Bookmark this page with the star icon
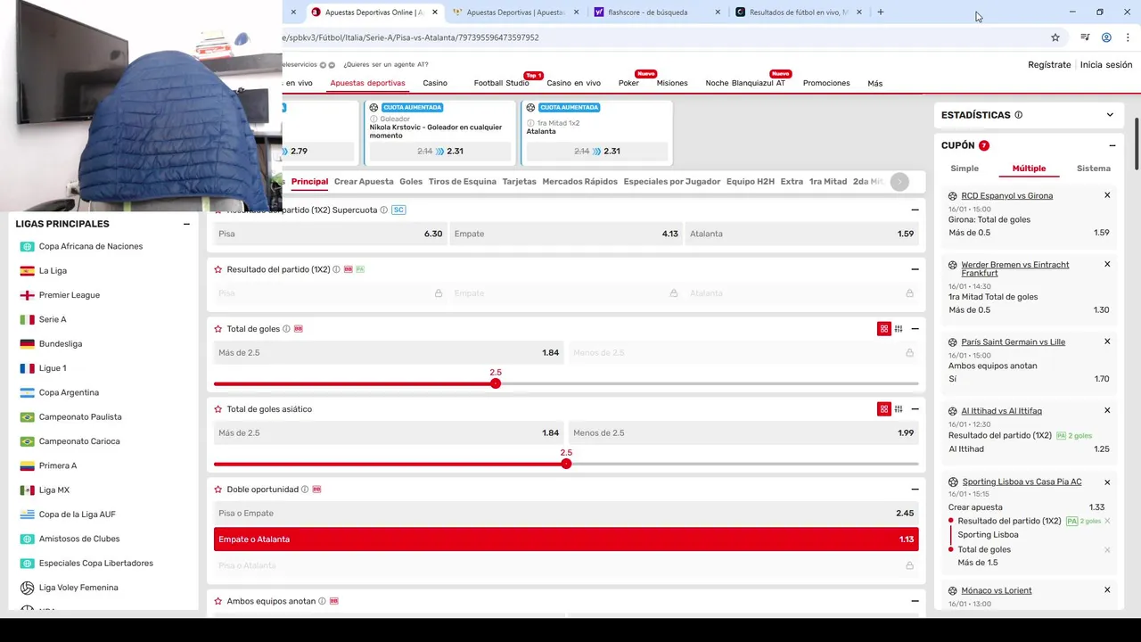The image size is (1141, 642). (1055, 37)
